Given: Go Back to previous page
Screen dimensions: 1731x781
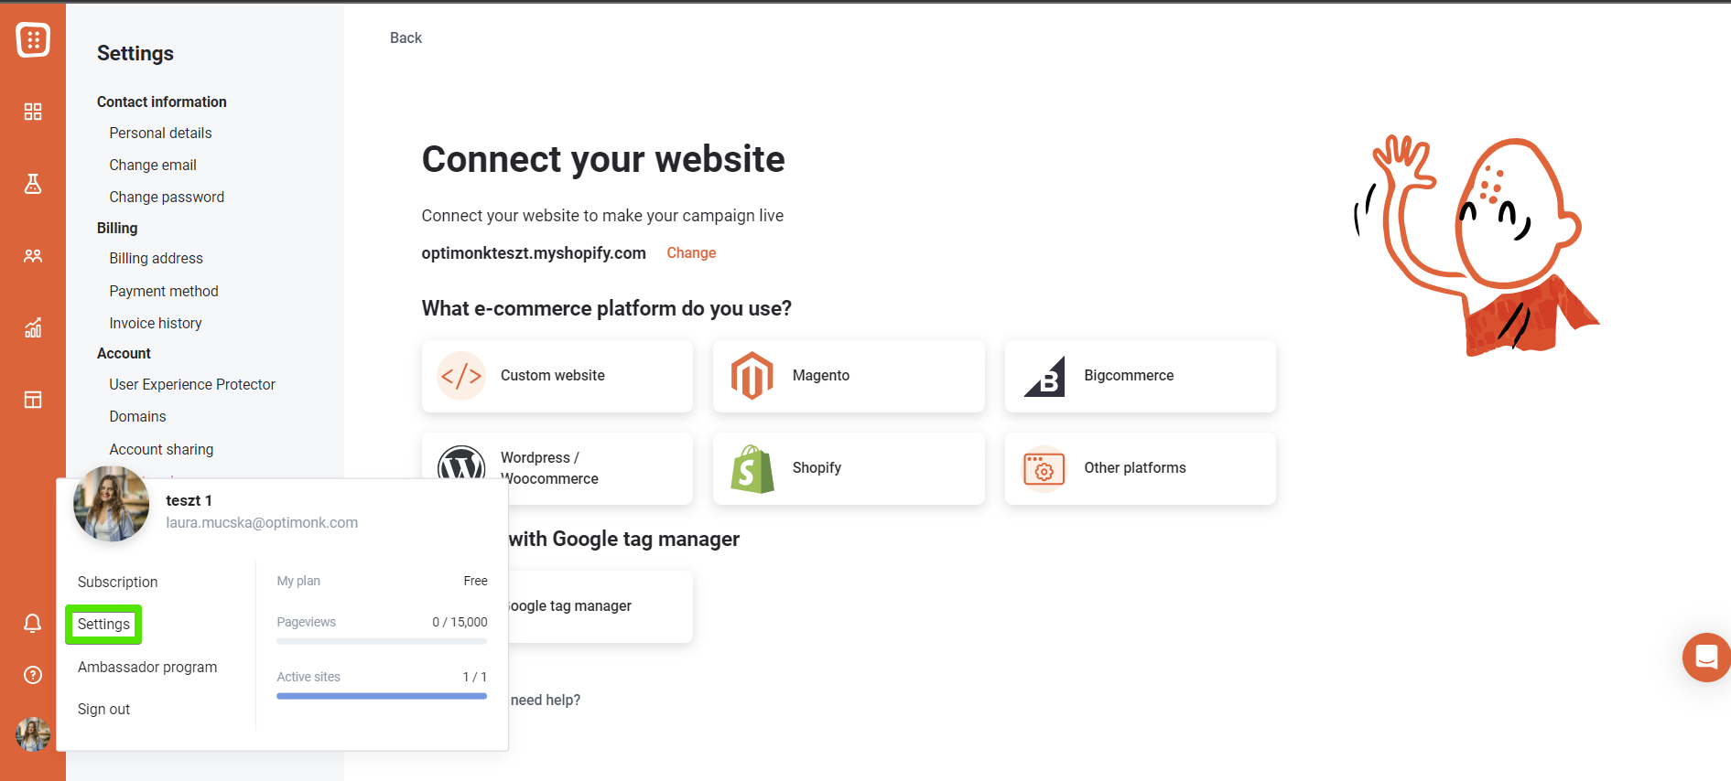Looking at the screenshot, I should [x=406, y=37].
